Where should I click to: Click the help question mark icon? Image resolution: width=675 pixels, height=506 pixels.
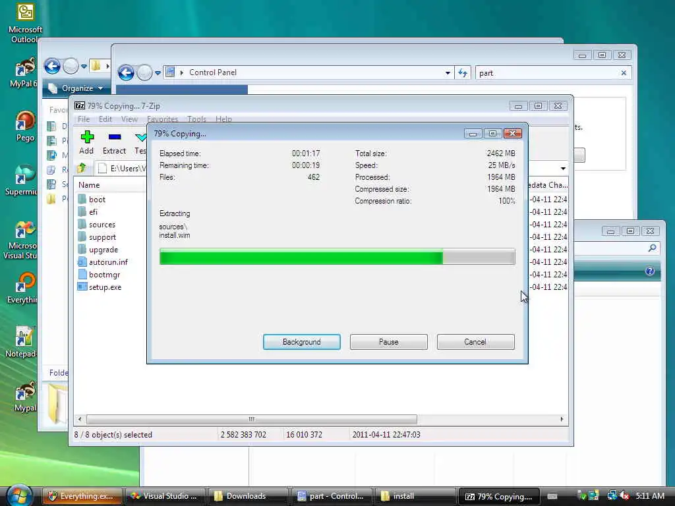tap(649, 271)
